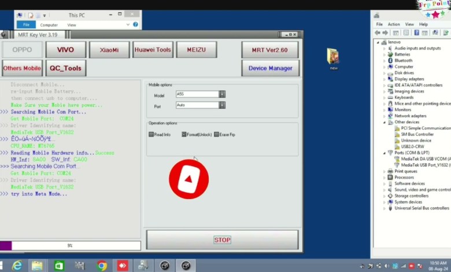Click the purple progress bar
Viewport: 451px width, 272px height.
(x=6, y=245)
